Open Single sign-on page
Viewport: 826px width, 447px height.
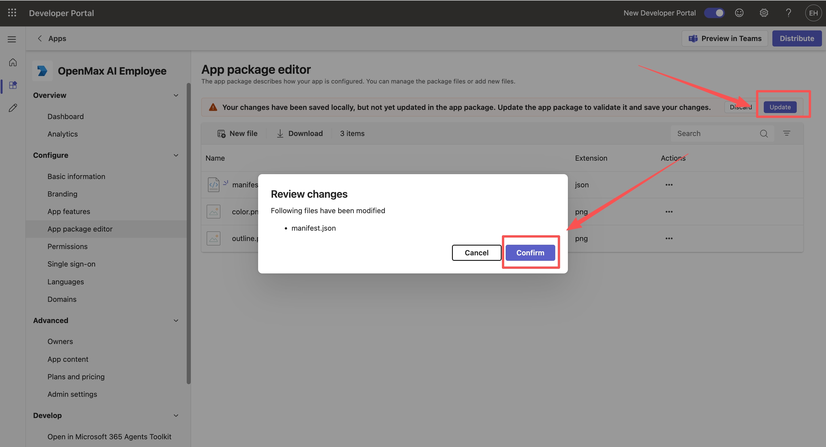pos(71,264)
